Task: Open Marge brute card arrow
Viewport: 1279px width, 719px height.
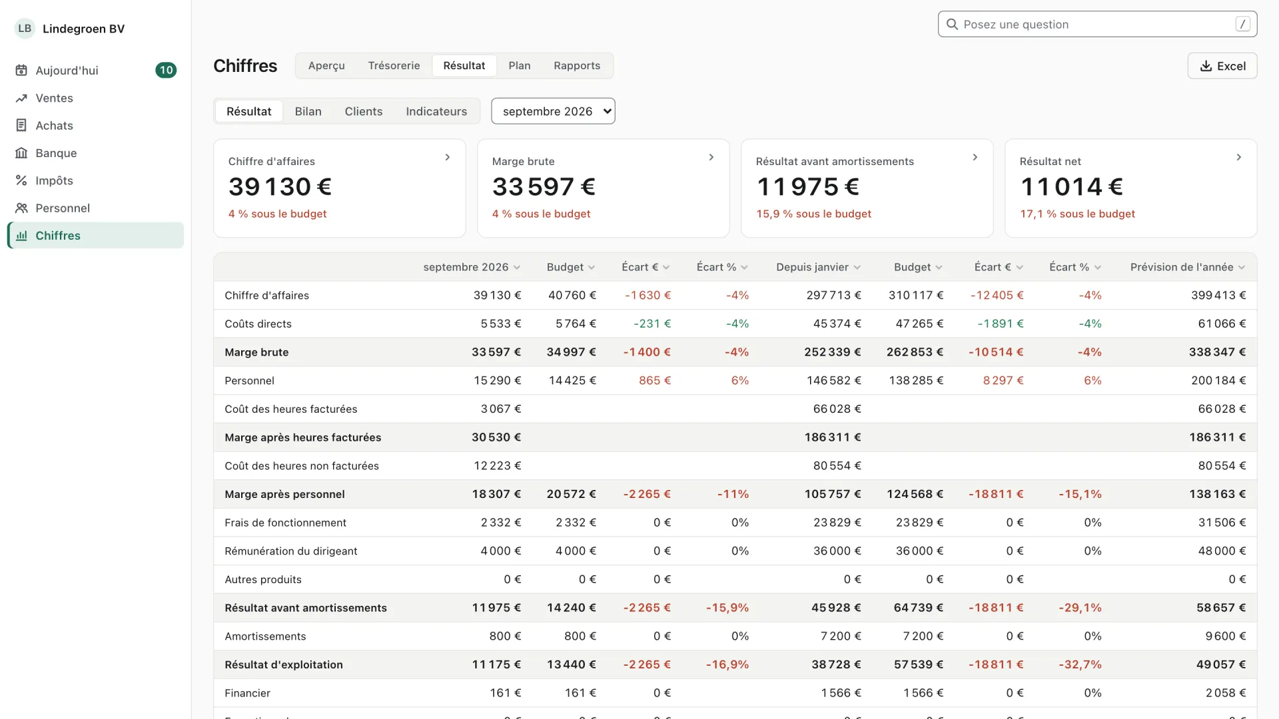Action: 711,158
